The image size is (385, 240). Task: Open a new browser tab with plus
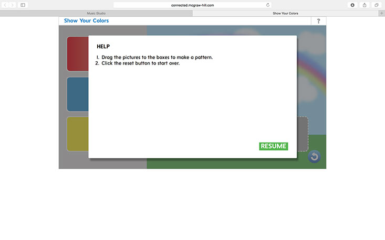[x=381, y=13]
